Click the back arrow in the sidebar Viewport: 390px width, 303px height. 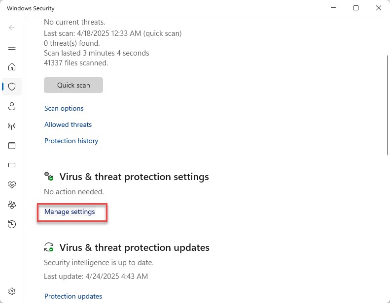click(x=12, y=28)
